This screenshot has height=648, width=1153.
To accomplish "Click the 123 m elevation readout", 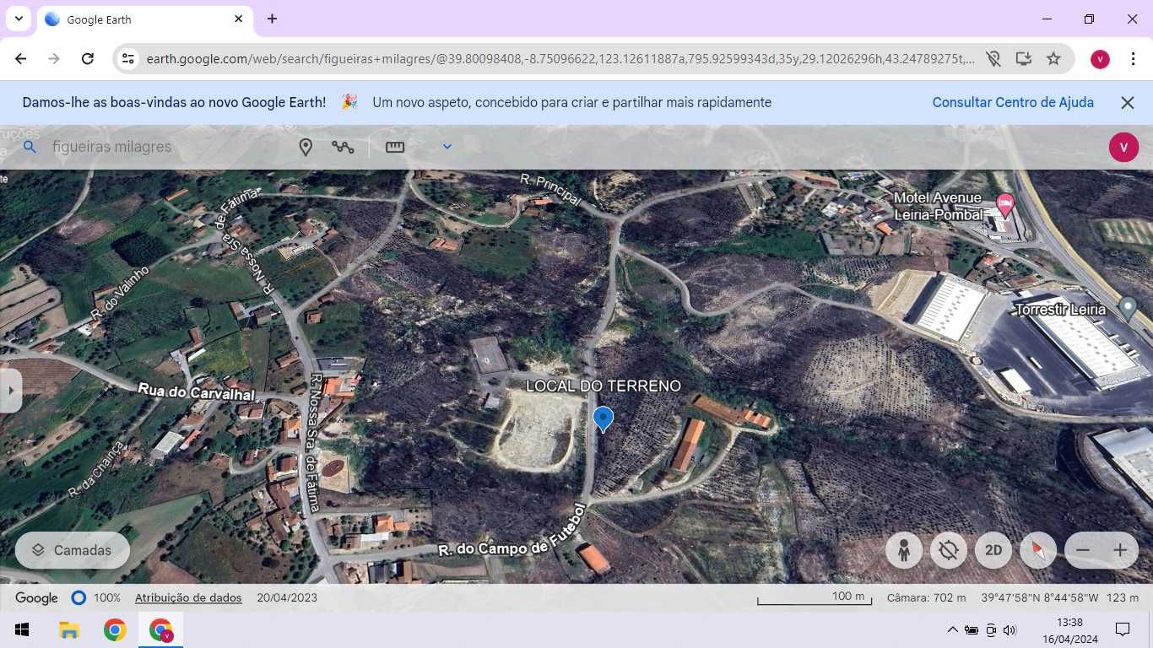I will point(1123,597).
